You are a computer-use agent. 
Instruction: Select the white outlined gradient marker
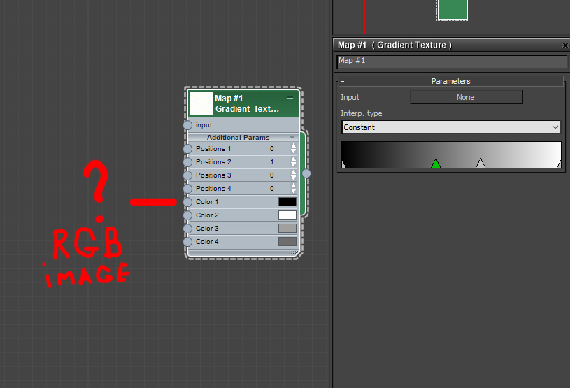point(480,164)
